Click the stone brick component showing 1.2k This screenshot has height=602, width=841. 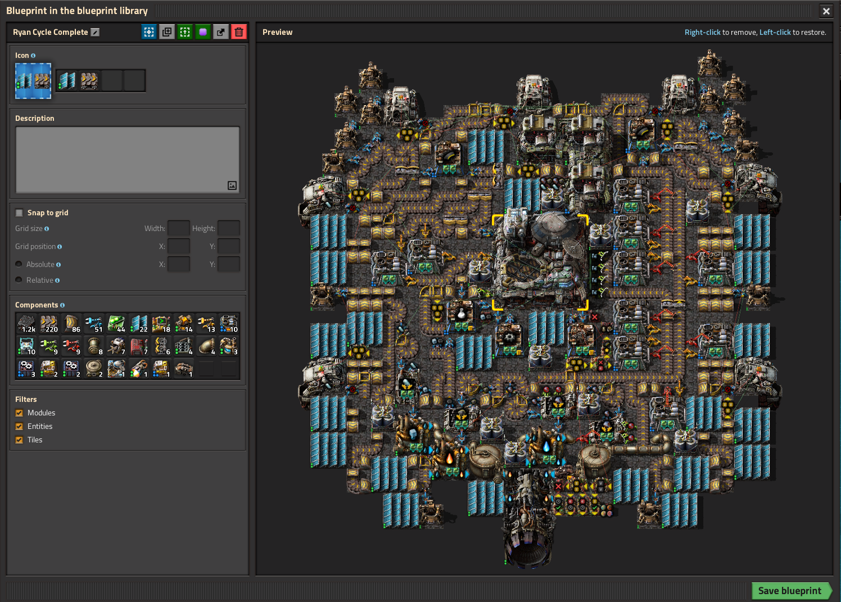pyautogui.click(x=26, y=323)
